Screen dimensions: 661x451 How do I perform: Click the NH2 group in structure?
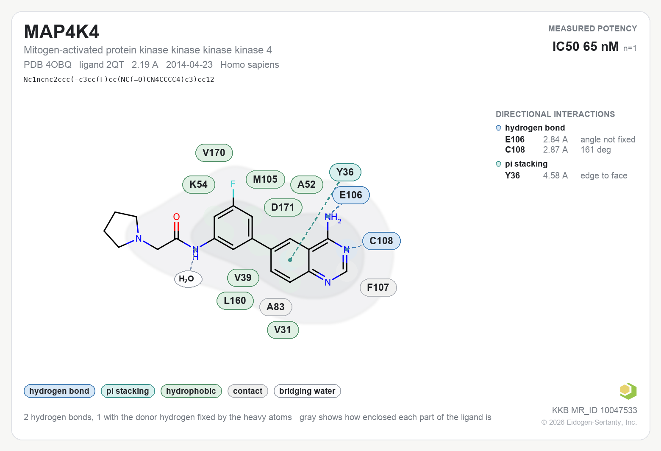333,217
